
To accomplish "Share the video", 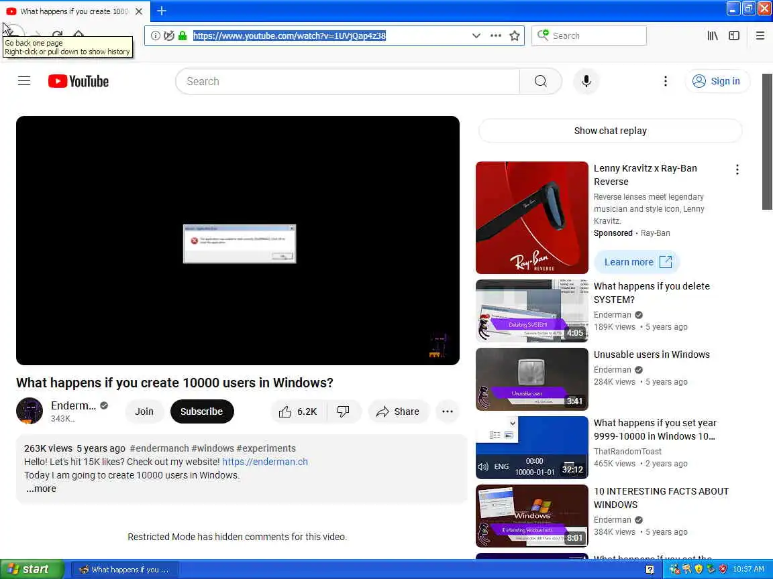I will click(399, 411).
